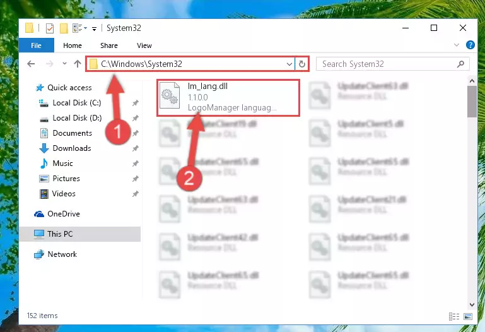Close the System32 window
Viewport: 485px width, 332px height.
(x=462, y=28)
